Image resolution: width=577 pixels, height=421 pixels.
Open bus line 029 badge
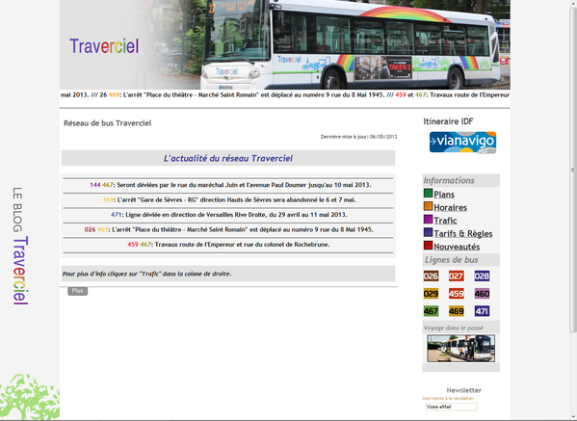pos(431,294)
